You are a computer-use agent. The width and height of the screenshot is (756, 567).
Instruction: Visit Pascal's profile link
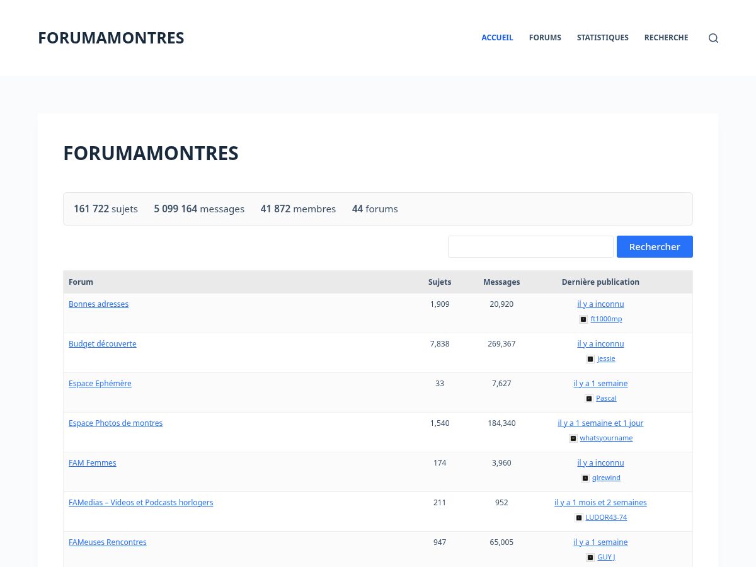pos(606,398)
